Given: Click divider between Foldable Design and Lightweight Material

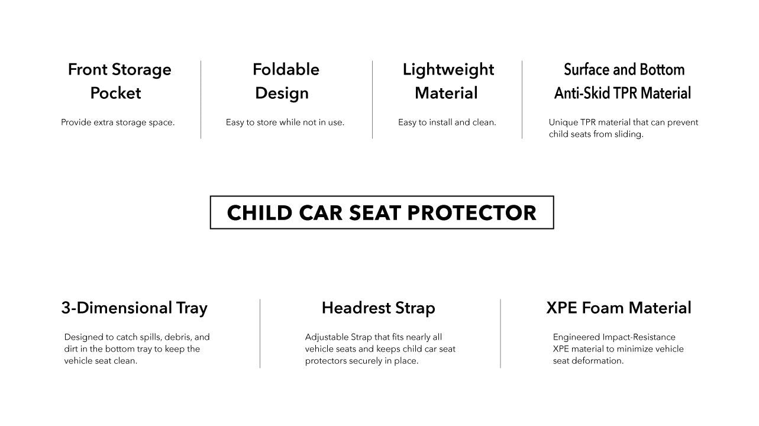Looking at the screenshot, I should click(x=373, y=99).
